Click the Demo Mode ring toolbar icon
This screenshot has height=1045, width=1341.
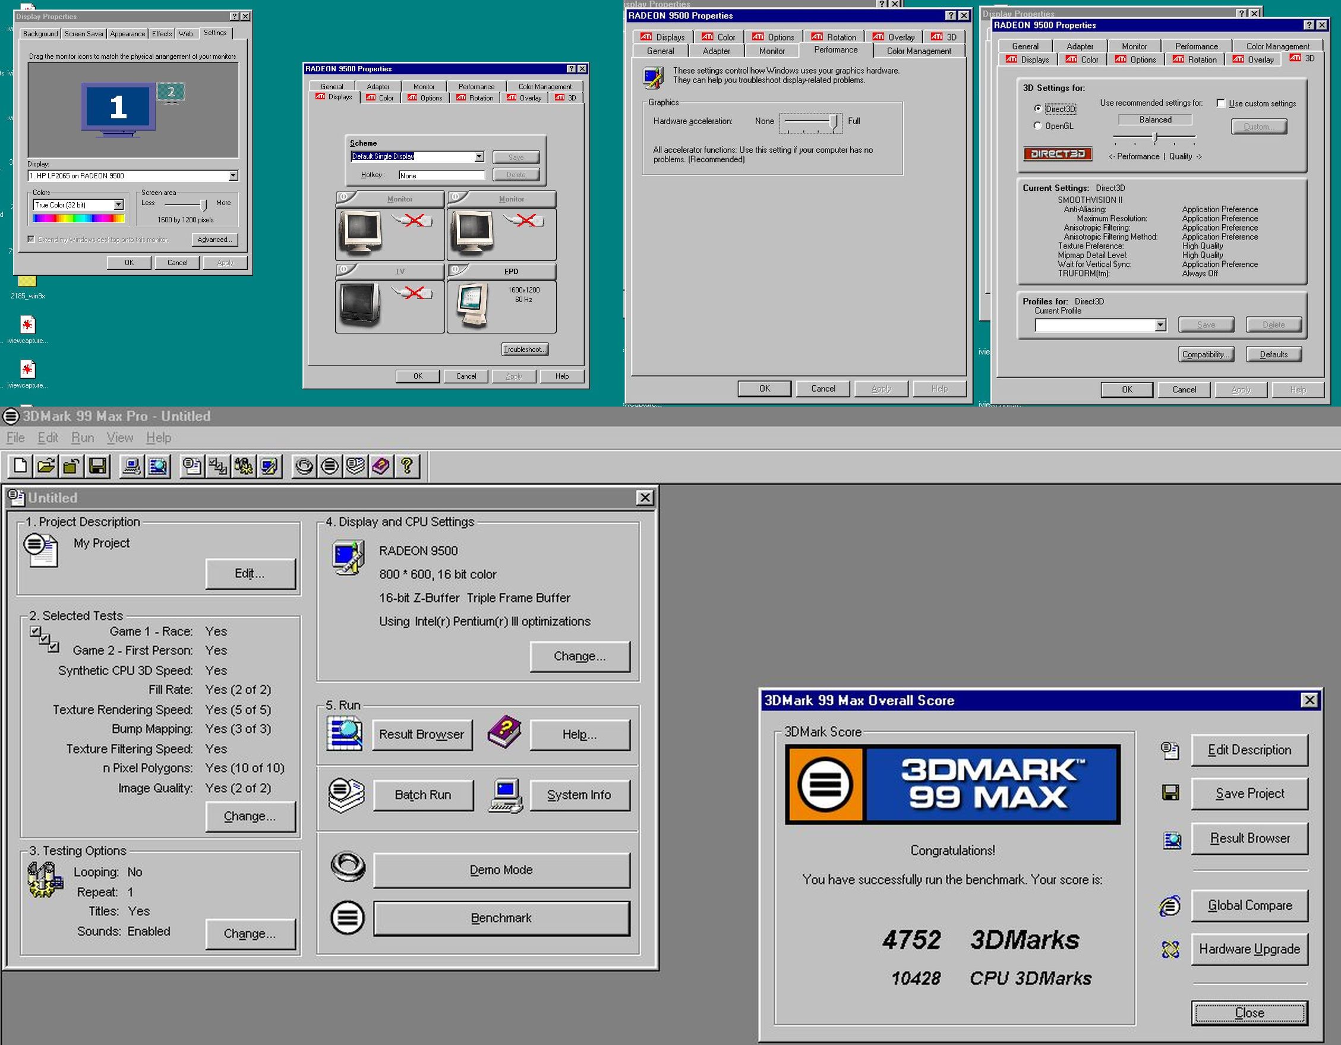pyautogui.click(x=304, y=466)
